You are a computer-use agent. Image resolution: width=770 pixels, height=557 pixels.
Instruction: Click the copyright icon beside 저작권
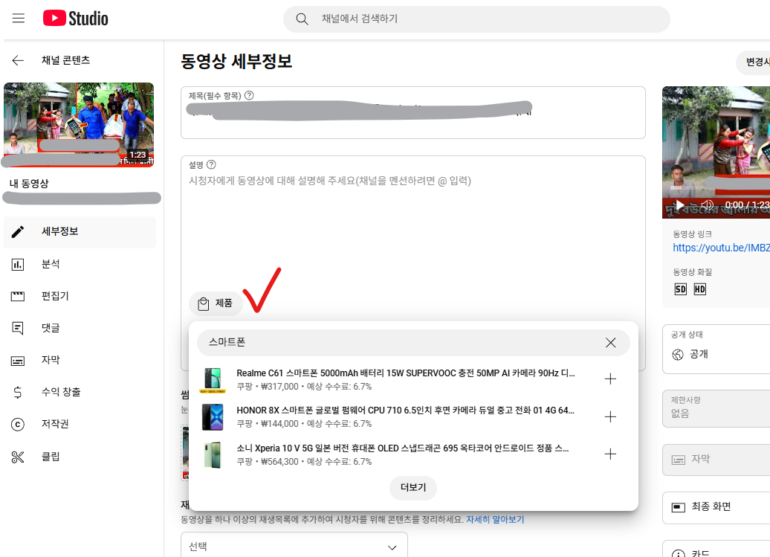tap(18, 425)
